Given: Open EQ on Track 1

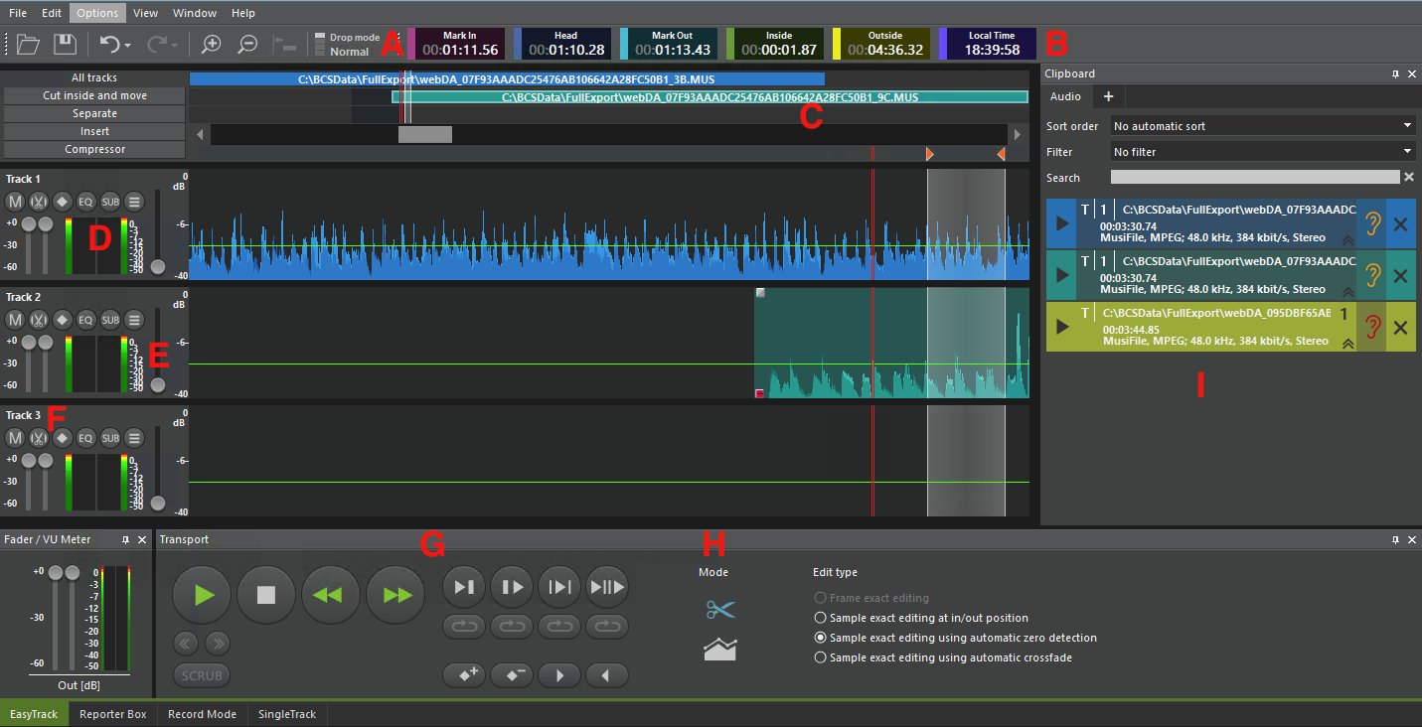Looking at the screenshot, I should click(85, 202).
